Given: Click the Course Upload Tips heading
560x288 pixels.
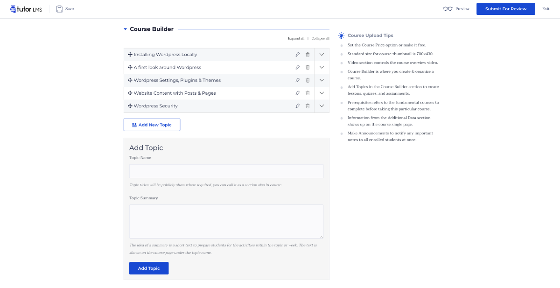Looking at the screenshot, I should coord(371,35).
